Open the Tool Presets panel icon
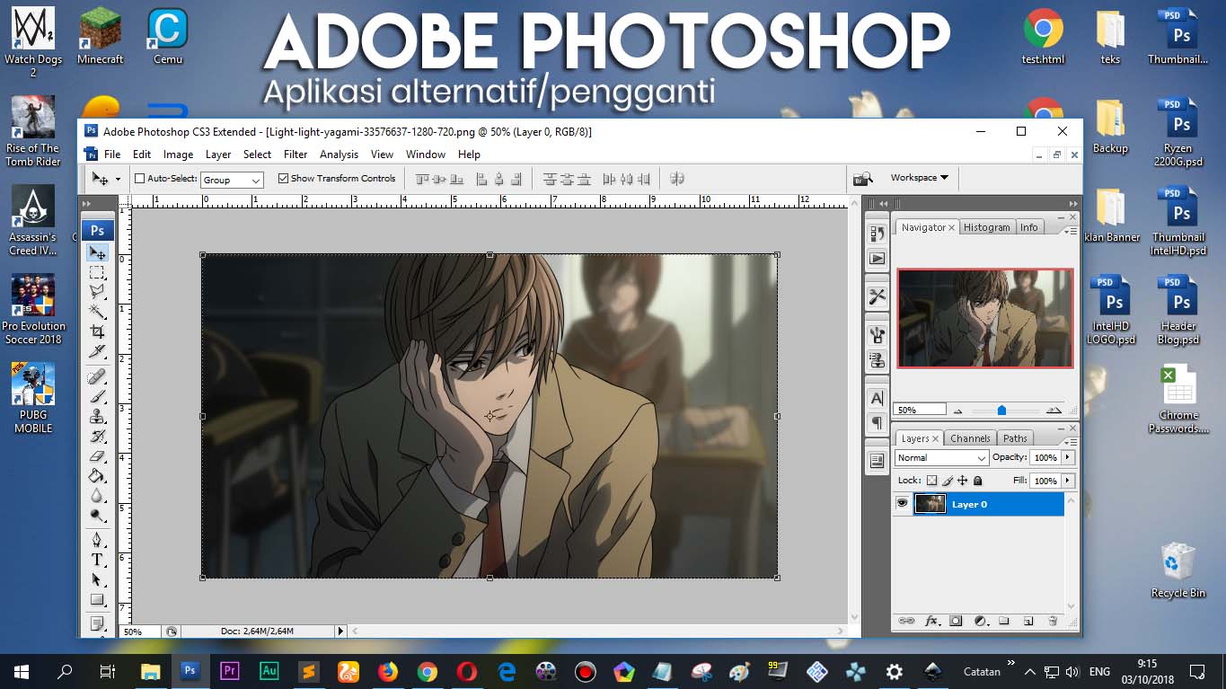This screenshot has width=1226, height=689. pyautogui.click(x=877, y=296)
